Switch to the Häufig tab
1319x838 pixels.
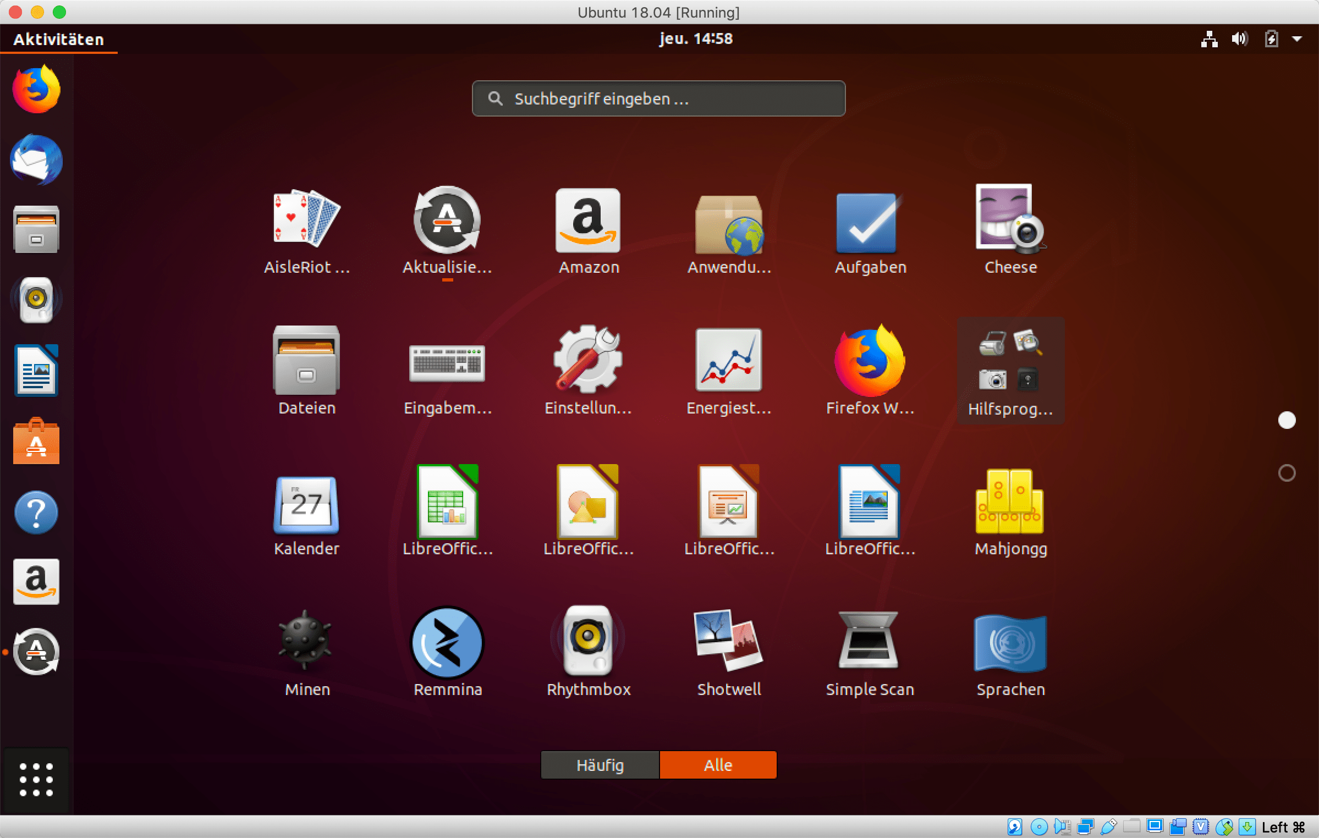(x=600, y=765)
